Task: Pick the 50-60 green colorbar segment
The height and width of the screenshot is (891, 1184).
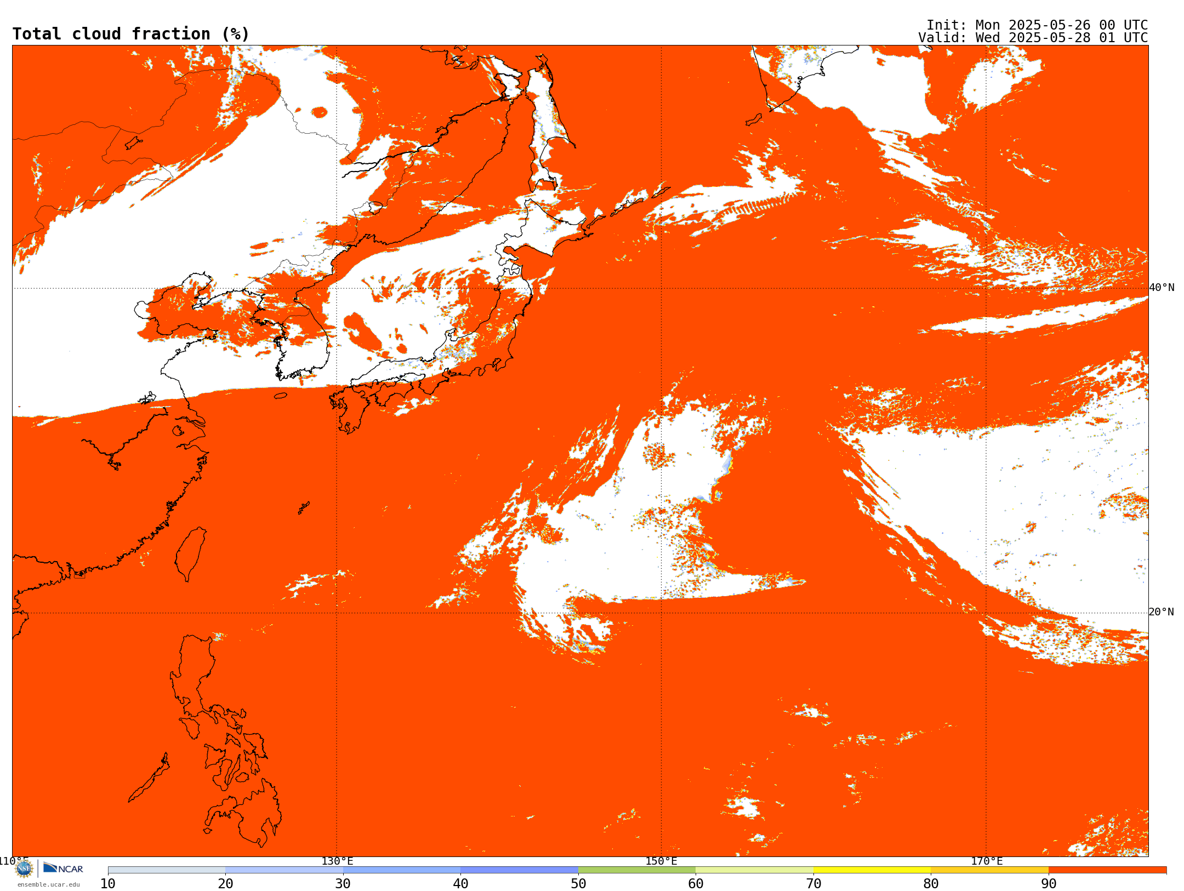Action: pyautogui.click(x=637, y=870)
